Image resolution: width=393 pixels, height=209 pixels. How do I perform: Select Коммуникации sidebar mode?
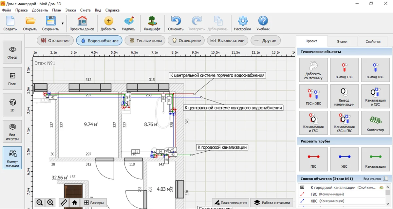click(12, 158)
